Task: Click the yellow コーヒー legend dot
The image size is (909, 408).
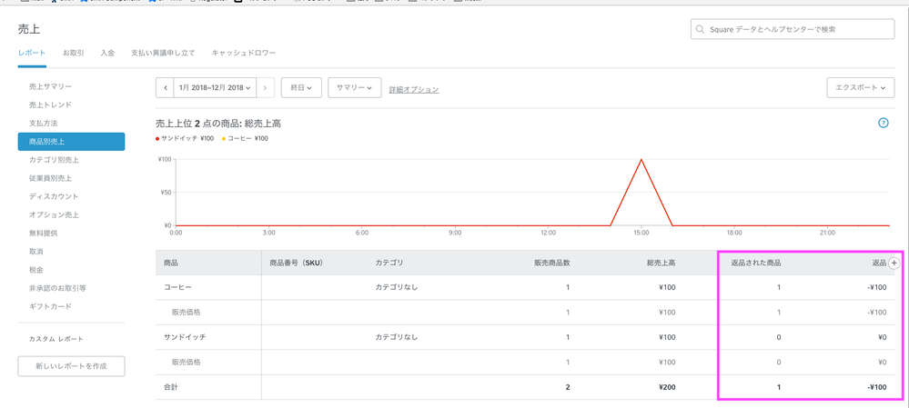Action: 221,139
